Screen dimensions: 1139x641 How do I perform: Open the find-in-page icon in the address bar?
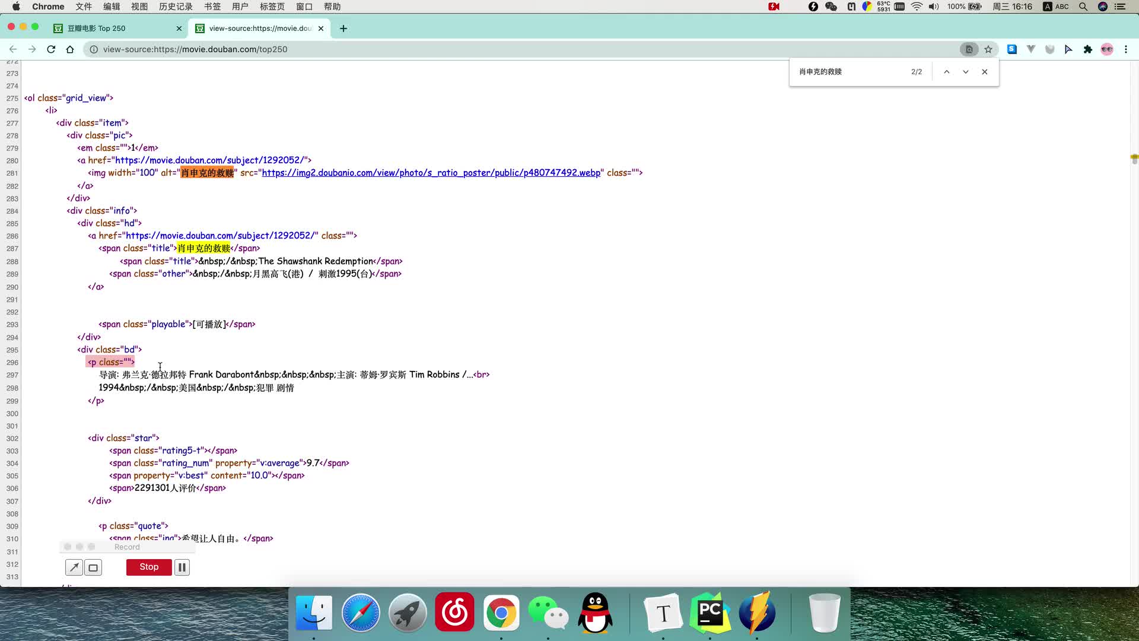(x=969, y=49)
